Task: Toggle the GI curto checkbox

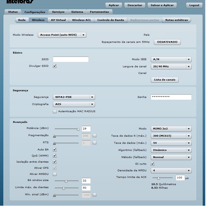Action: 153,164
